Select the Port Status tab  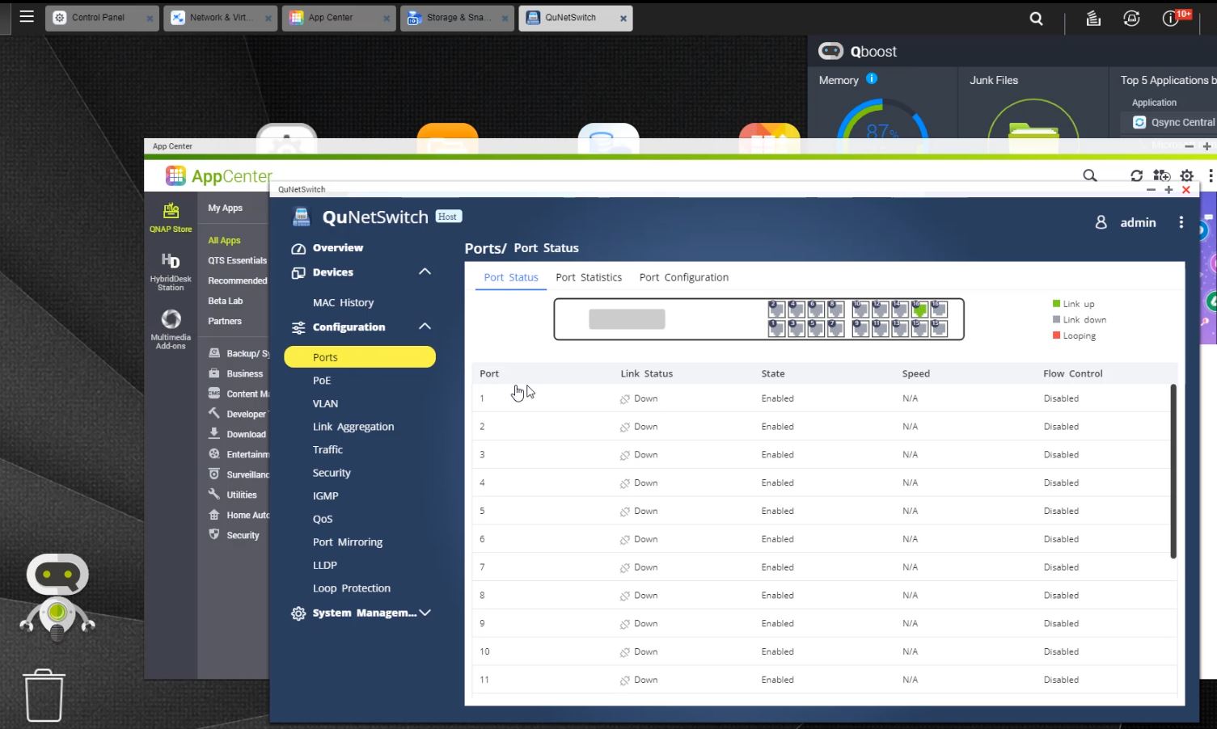511,277
